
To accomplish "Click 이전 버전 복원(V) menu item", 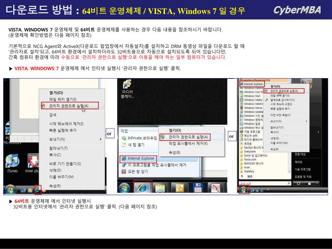I will pos(280,115).
